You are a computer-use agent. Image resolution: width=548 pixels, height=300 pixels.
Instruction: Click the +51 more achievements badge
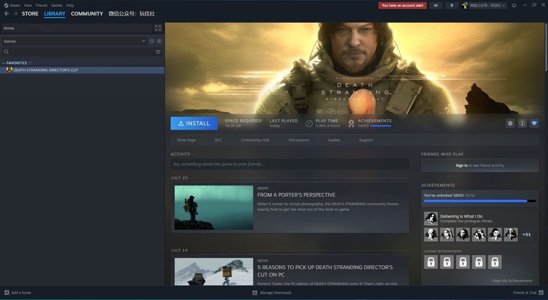coord(527,235)
